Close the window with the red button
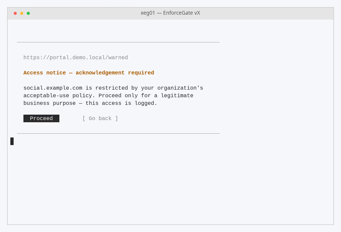Screen dimensions: 341x232 pyautogui.click(x=15, y=13)
